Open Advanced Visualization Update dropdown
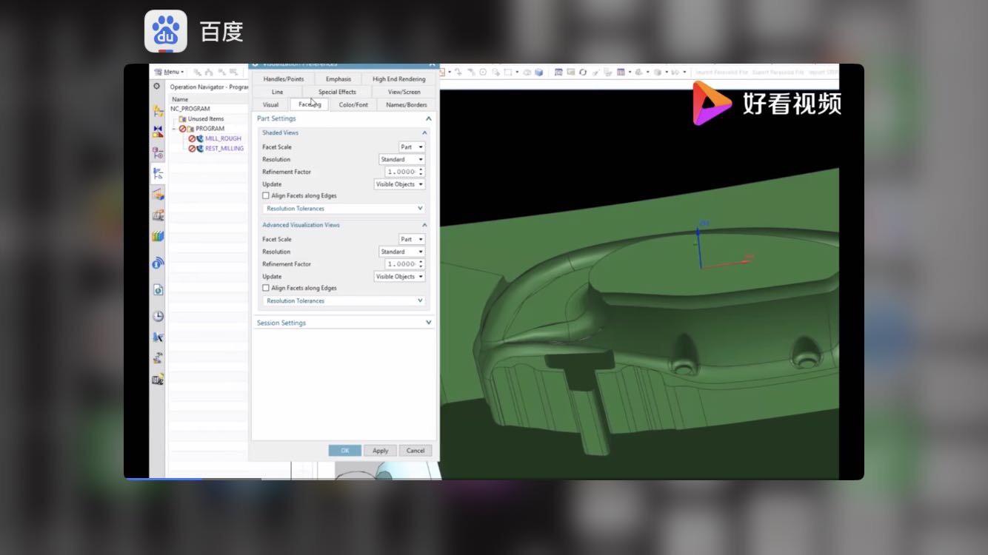The image size is (988, 555). 400,277
